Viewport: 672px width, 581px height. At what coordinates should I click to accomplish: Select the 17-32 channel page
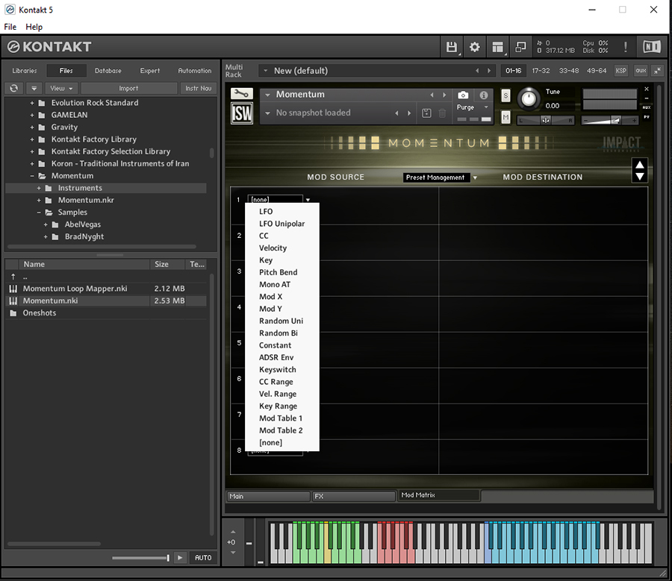click(x=541, y=71)
